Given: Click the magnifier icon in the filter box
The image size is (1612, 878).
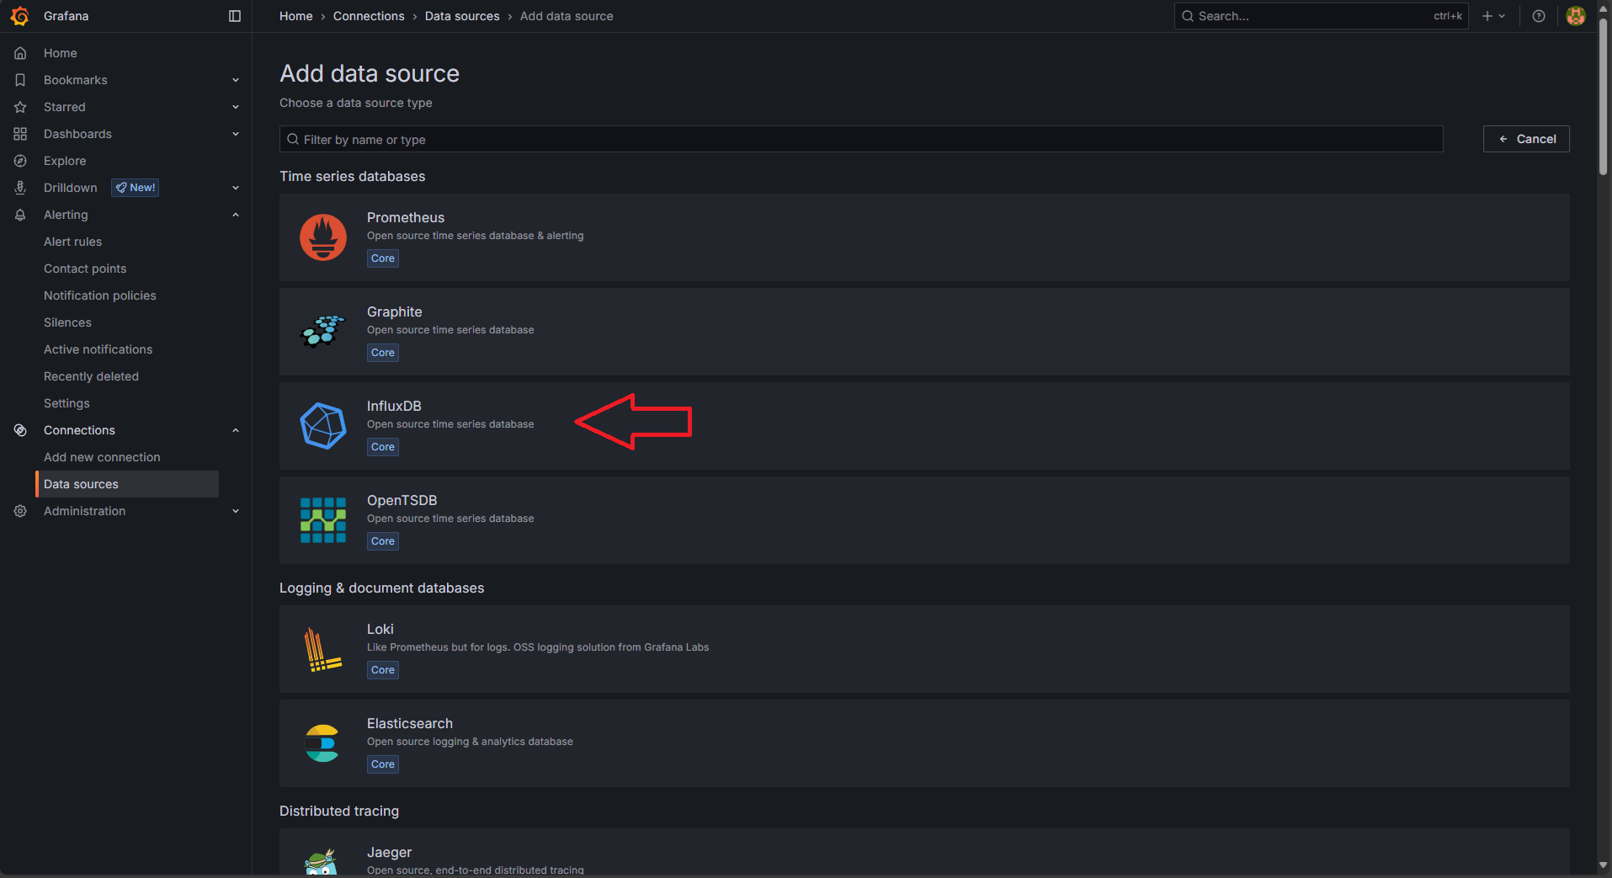Looking at the screenshot, I should 293,139.
